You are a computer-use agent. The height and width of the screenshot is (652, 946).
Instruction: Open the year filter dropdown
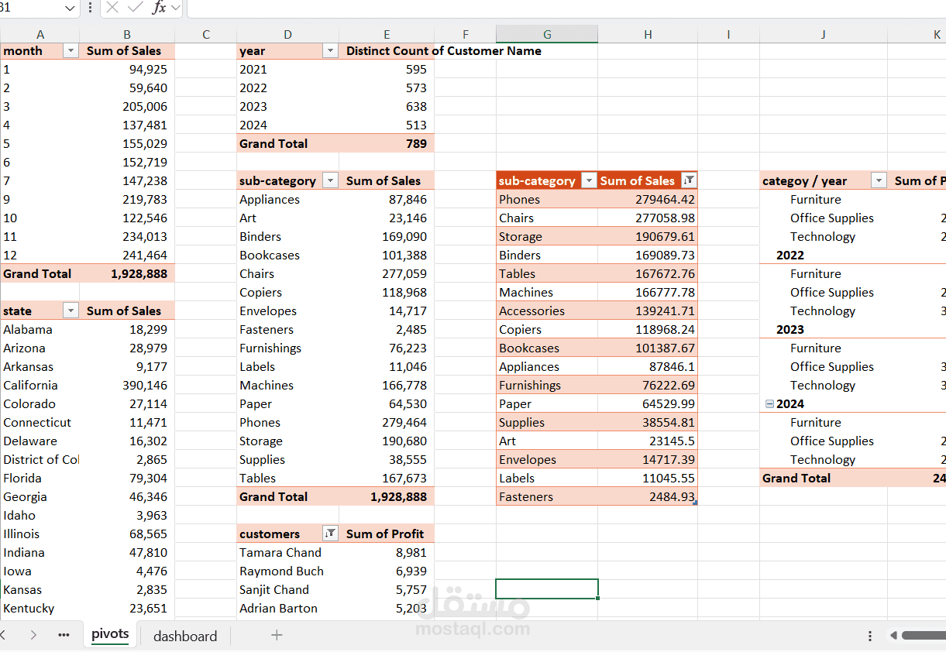[330, 50]
